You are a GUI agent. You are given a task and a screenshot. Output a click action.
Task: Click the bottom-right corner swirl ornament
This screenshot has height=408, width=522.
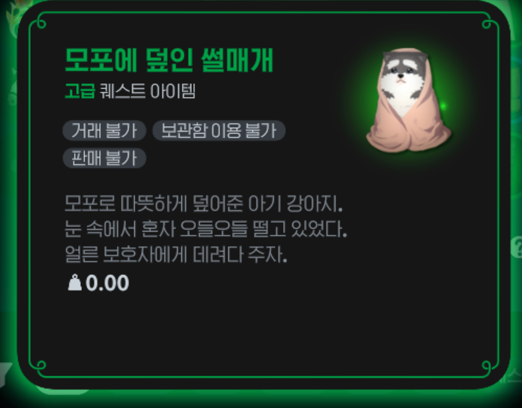point(488,366)
